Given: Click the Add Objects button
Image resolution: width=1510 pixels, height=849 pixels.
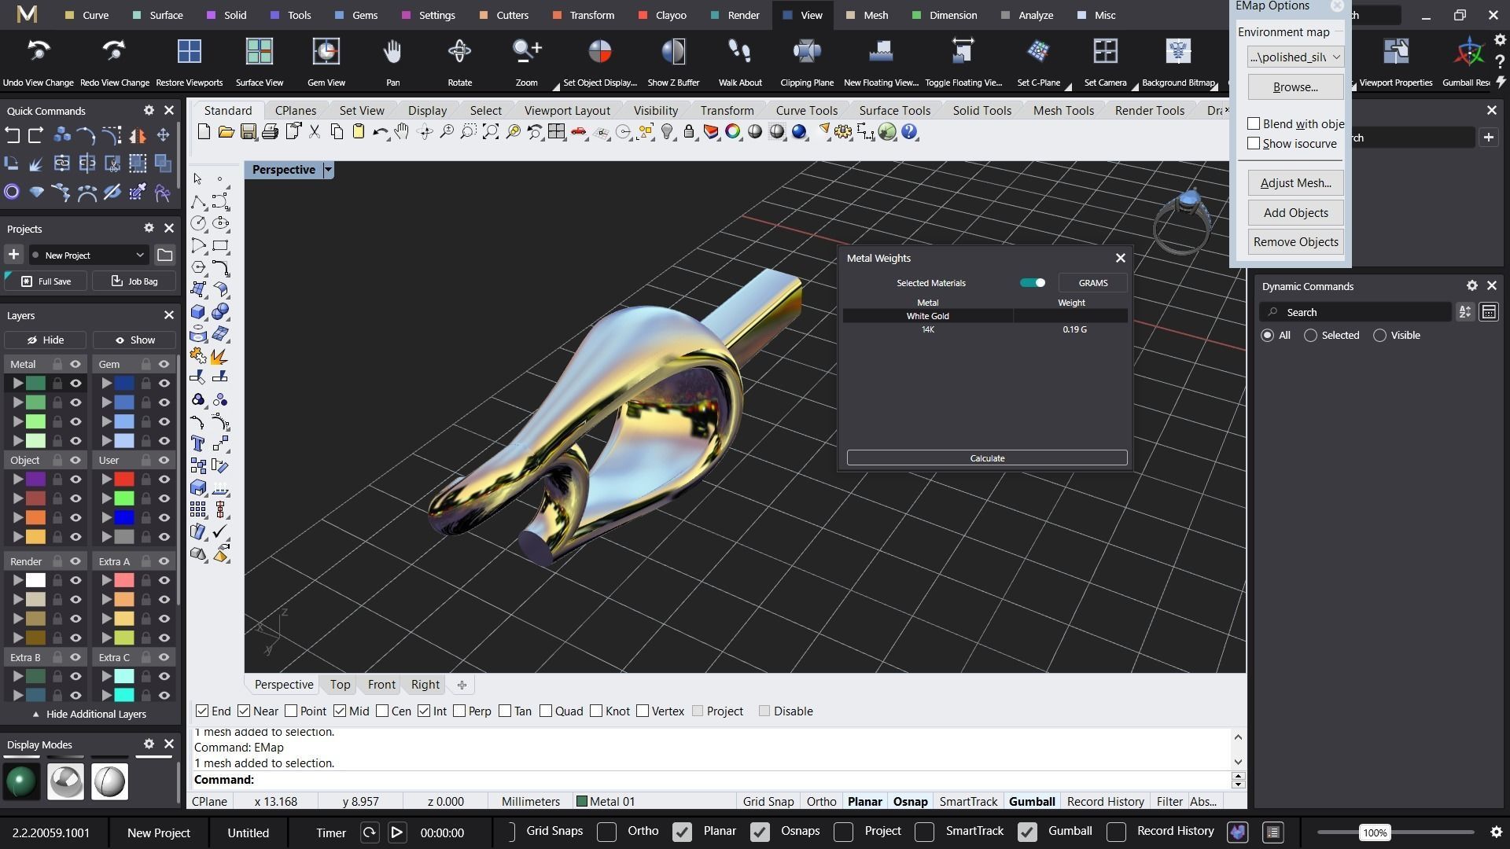Looking at the screenshot, I should [1295, 213].
